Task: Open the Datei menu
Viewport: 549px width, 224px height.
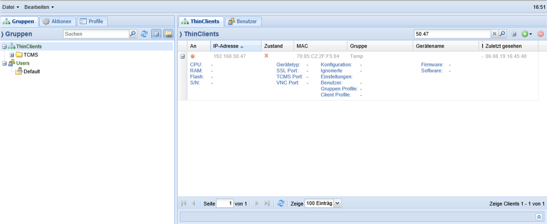Action: pos(11,7)
